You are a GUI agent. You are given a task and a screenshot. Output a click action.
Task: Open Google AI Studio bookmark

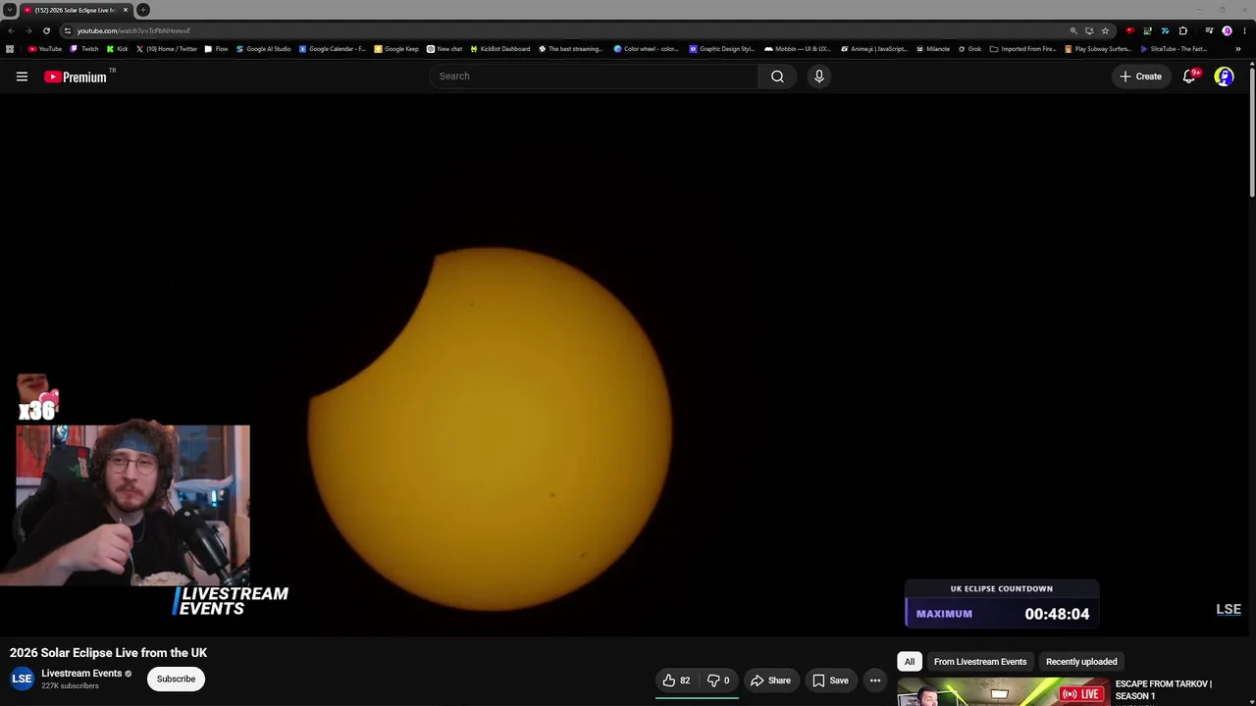[263, 49]
